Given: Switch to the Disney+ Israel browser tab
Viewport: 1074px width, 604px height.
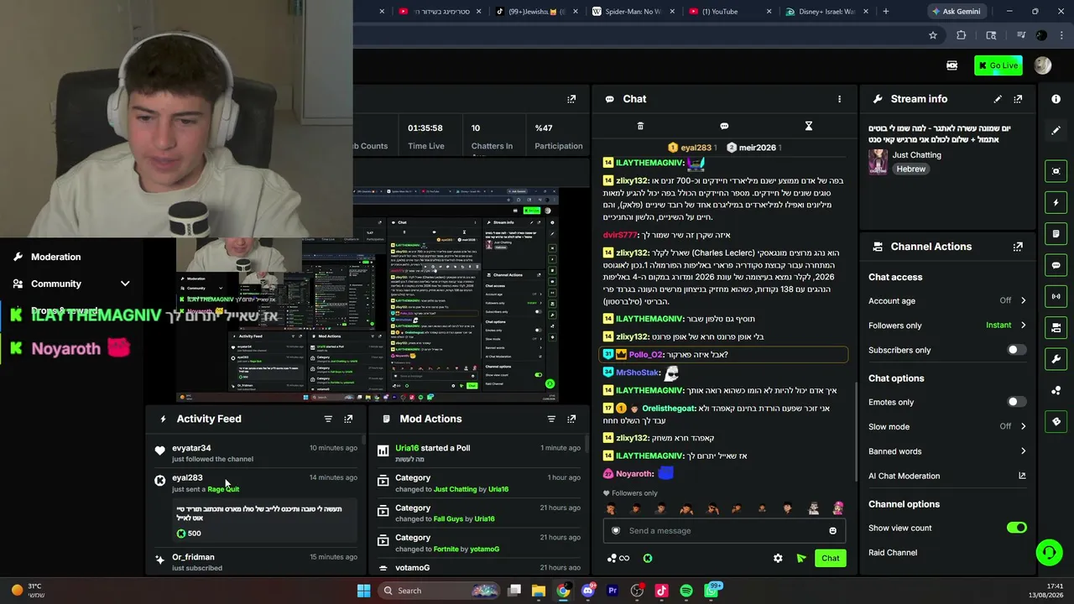Looking at the screenshot, I should coord(826,12).
